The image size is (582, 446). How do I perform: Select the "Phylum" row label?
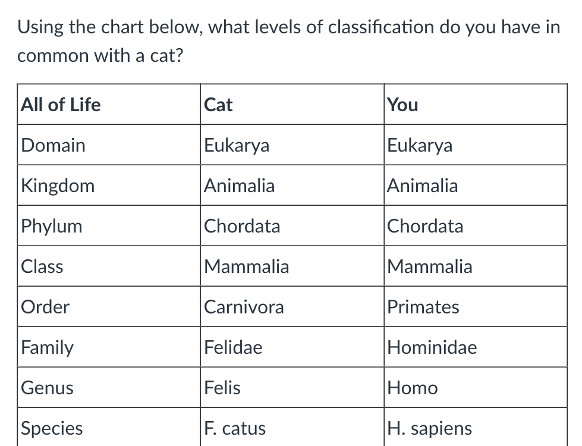tap(52, 227)
